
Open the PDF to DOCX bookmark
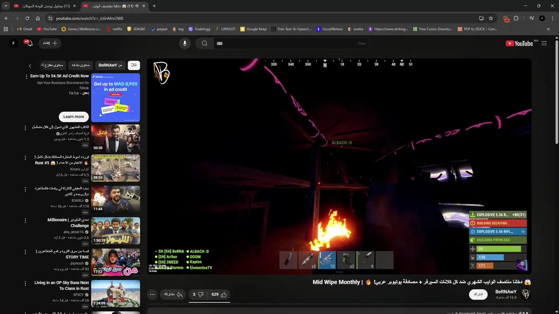pyautogui.click(x=477, y=29)
